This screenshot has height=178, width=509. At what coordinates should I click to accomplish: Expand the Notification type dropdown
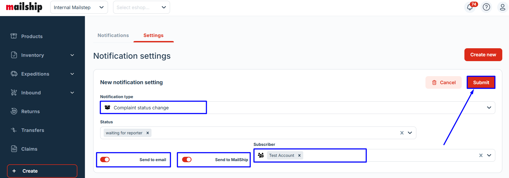coord(489,108)
